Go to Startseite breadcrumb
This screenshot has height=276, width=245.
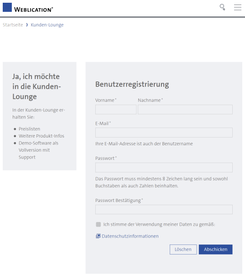click(13, 25)
